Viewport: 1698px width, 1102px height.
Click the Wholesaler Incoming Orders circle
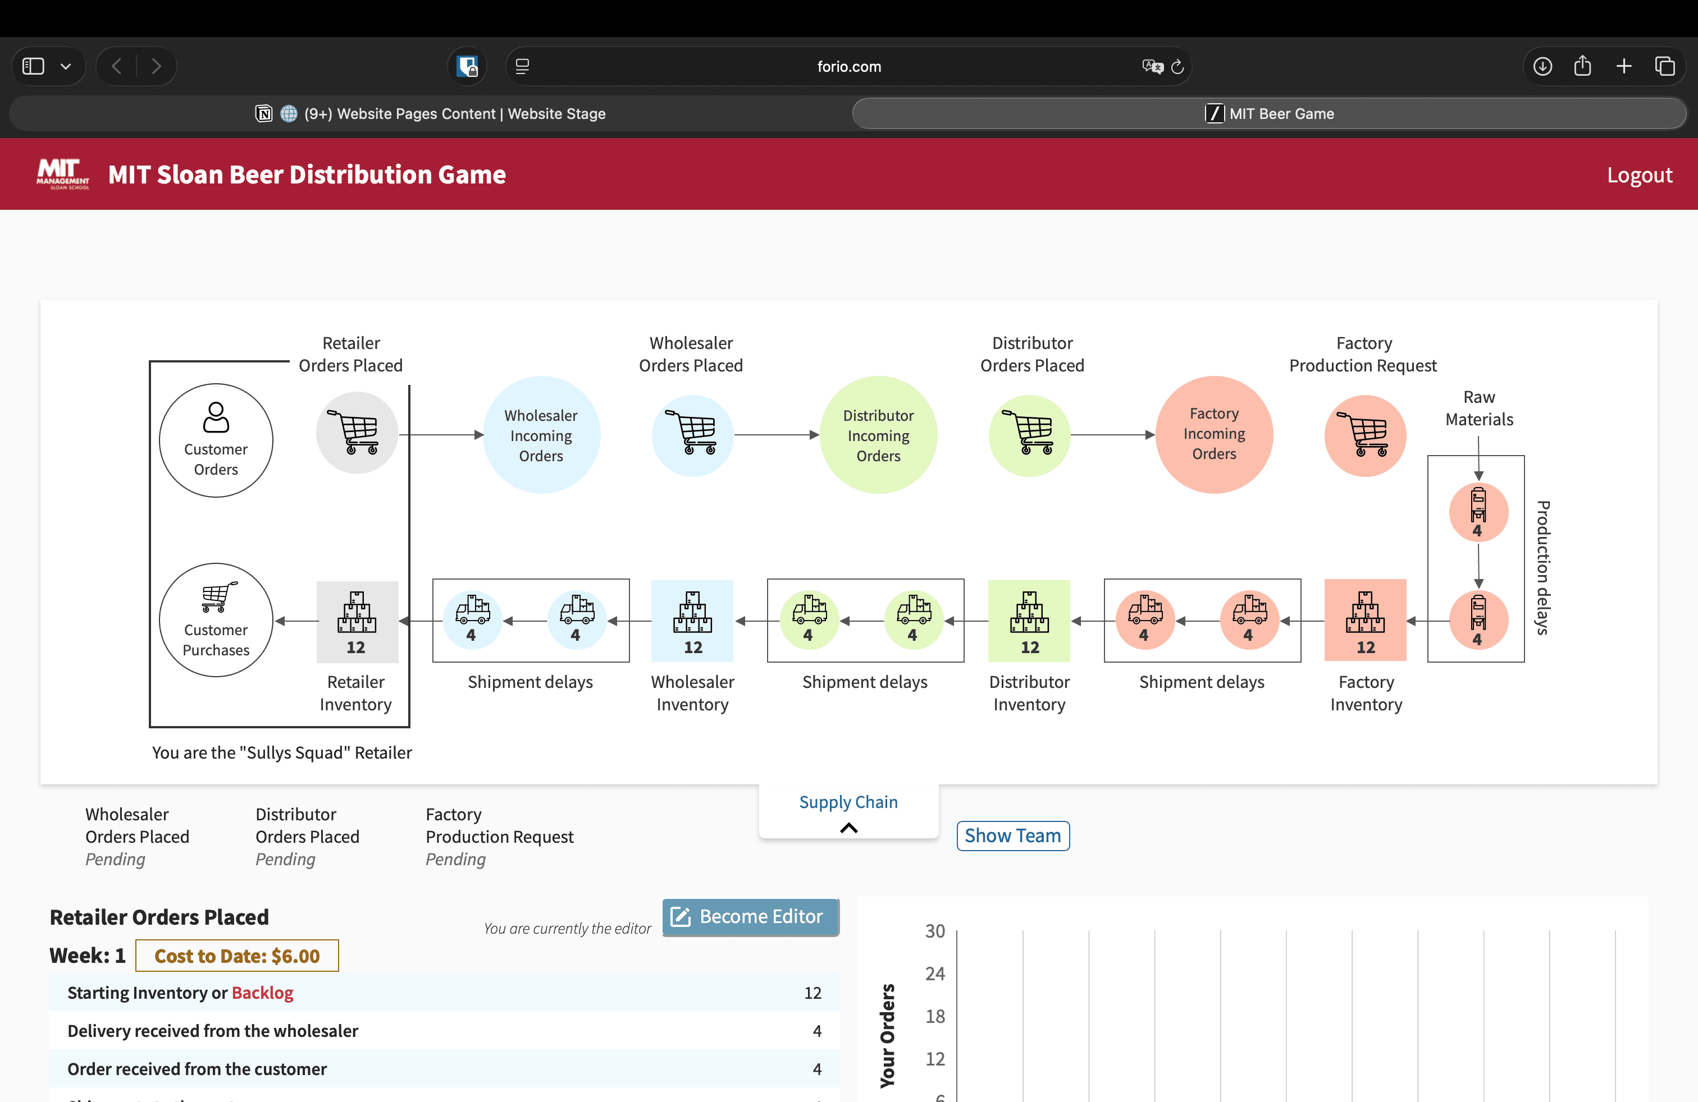541,435
